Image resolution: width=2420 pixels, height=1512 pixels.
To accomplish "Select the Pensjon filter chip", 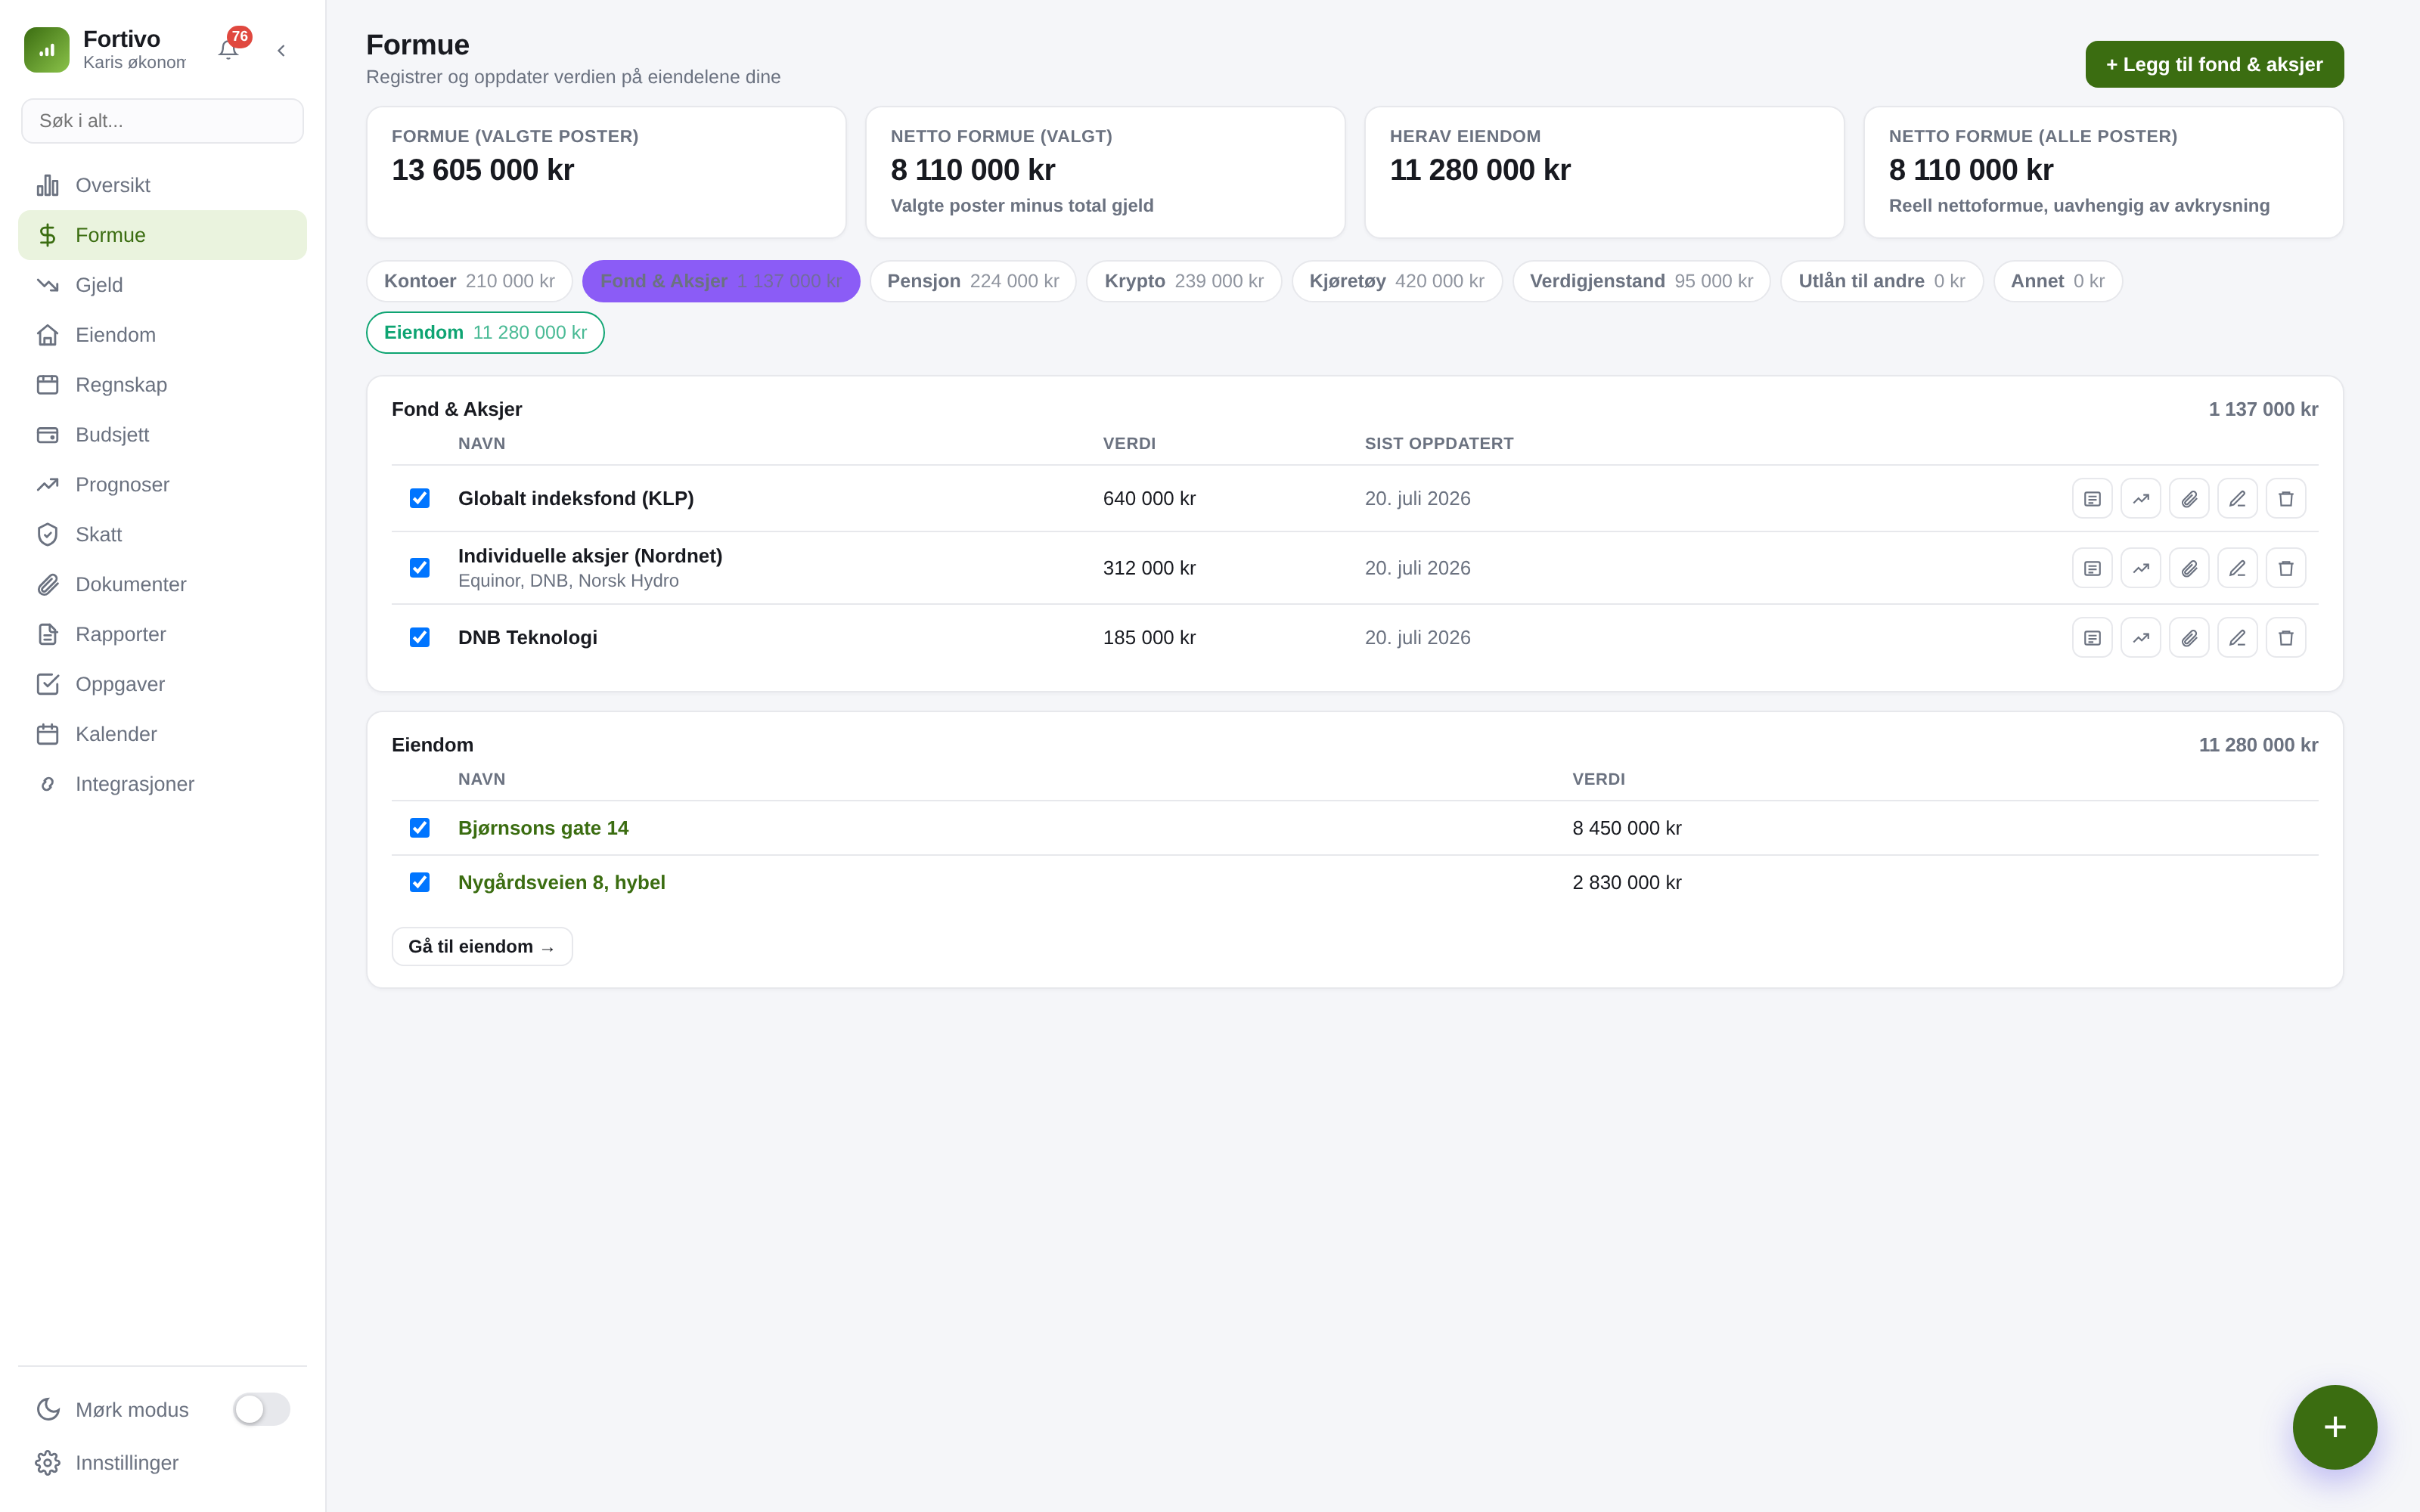I will (973, 281).
